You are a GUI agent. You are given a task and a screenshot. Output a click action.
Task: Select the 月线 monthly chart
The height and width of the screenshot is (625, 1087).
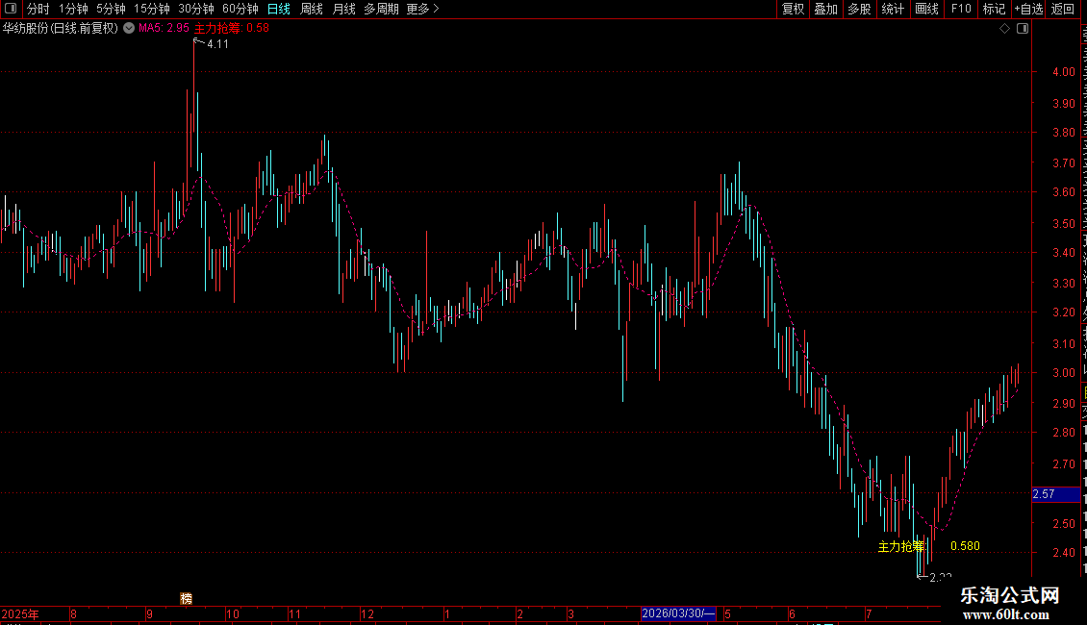[343, 9]
